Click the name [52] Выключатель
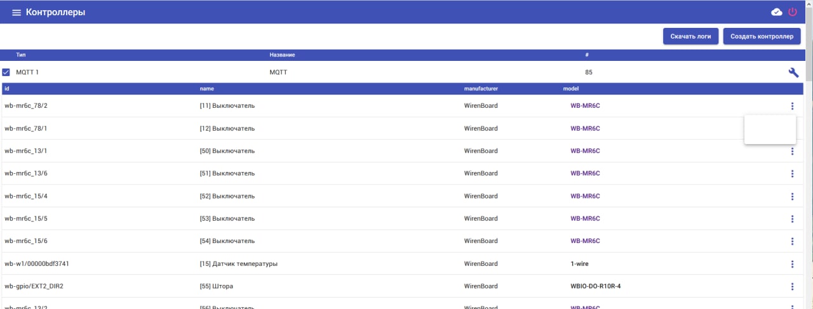This screenshot has height=309, width=813. pyautogui.click(x=227, y=196)
